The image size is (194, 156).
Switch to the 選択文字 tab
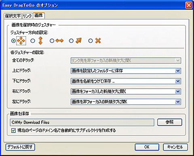pyautogui.click(x=13, y=16)
